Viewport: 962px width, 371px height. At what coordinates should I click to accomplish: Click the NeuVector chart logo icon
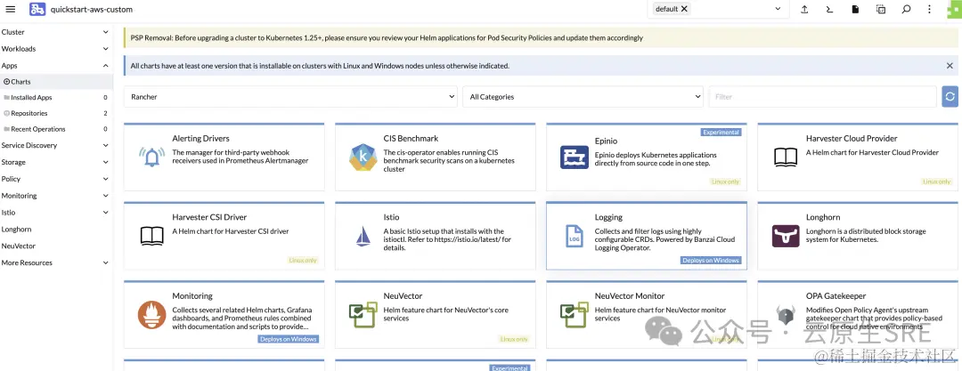pos(363,315)
